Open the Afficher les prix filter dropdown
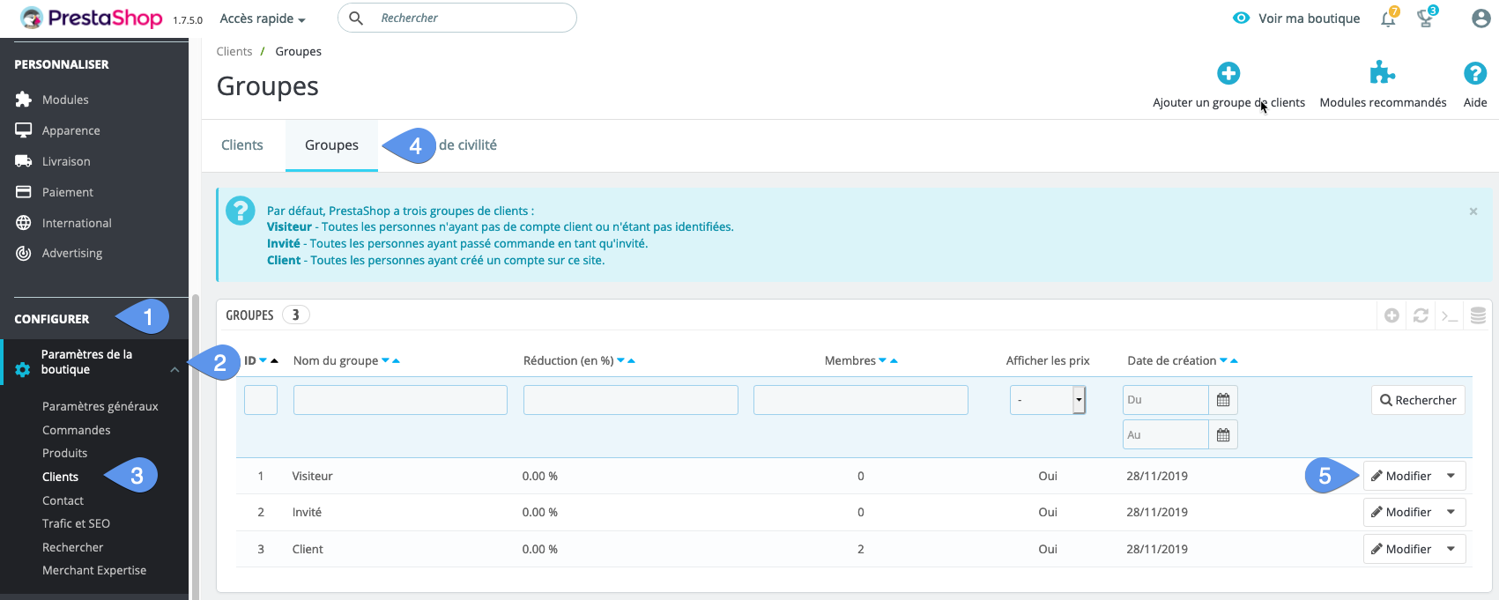The image size is (1499, 600). tap(1047, 400)
